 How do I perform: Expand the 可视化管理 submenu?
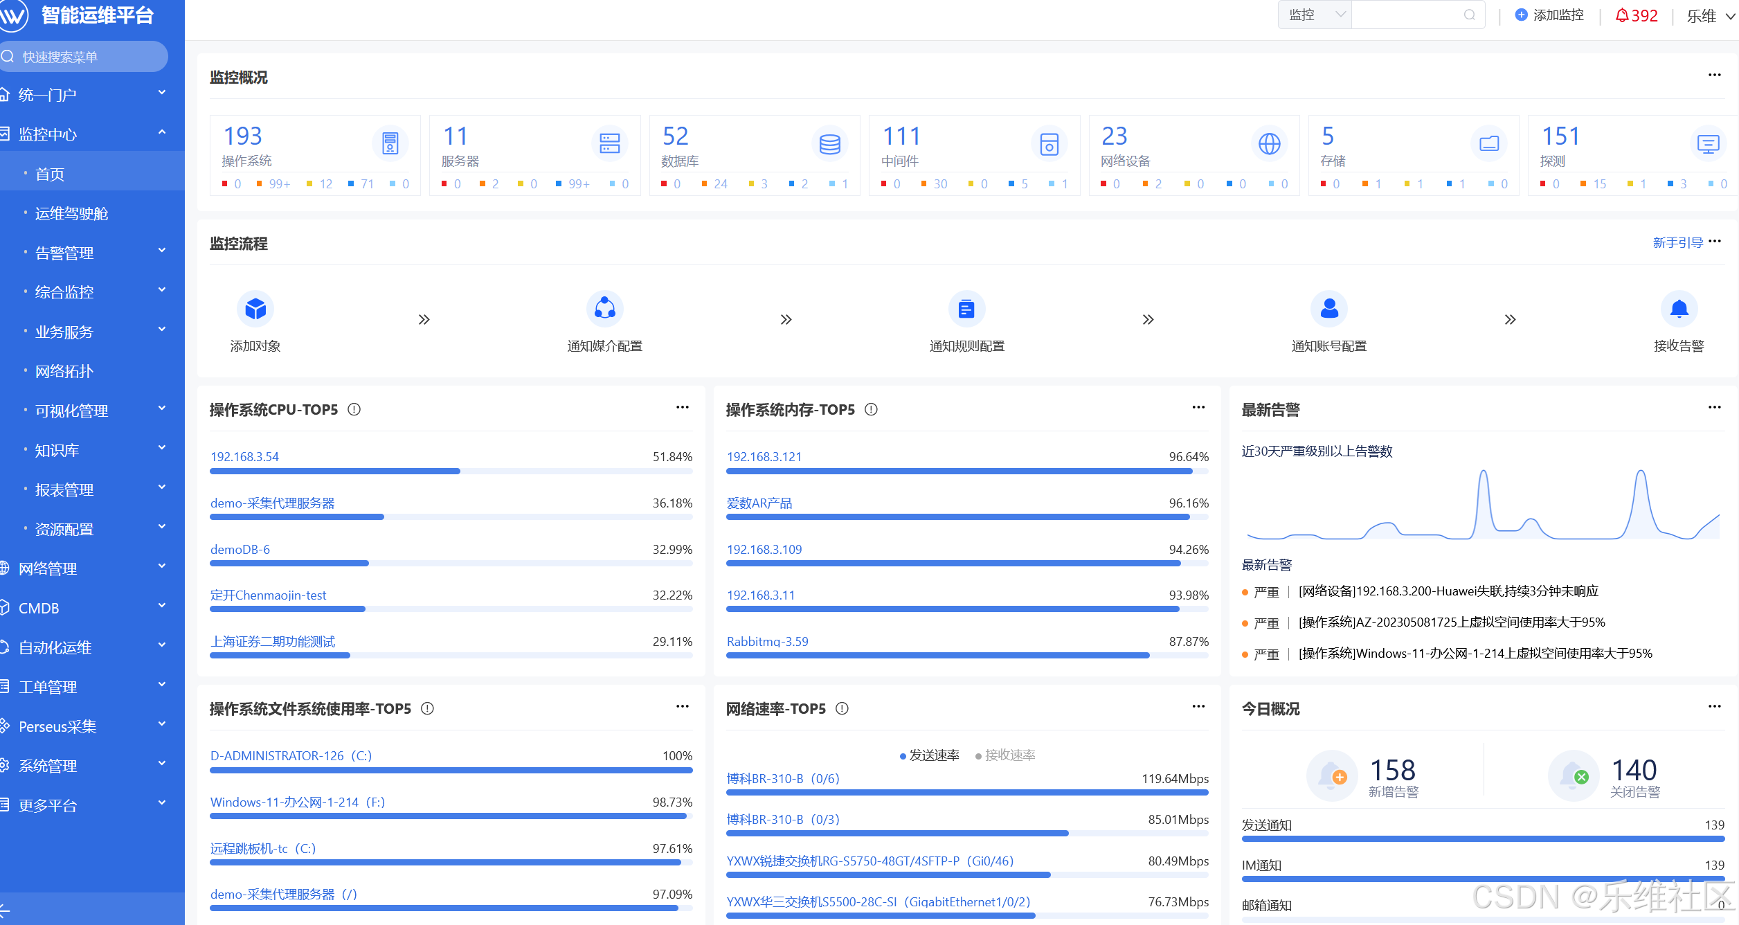point(92,411)
